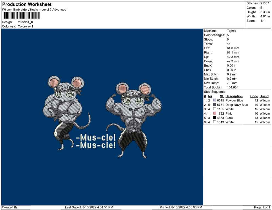Click thread number '4863'

tap(220, 118)
